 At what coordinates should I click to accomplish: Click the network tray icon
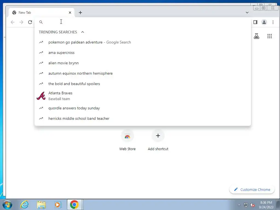tap(246, 205)
